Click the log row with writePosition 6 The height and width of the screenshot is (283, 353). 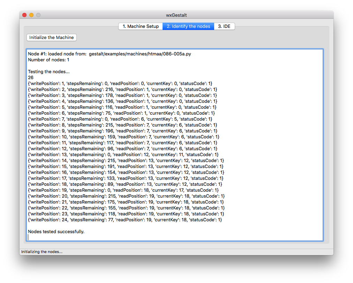coord(121,113)
